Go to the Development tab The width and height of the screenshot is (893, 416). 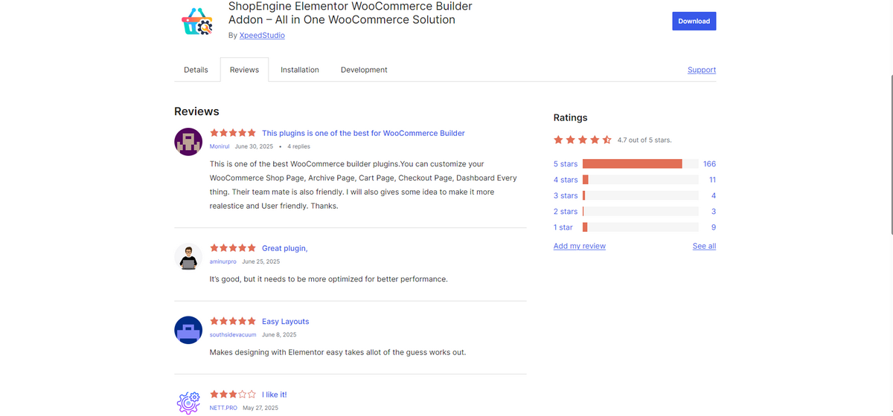click(x=364, y=70)
